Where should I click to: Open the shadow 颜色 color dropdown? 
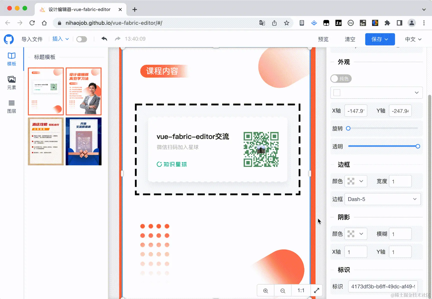tap(356, 234)
